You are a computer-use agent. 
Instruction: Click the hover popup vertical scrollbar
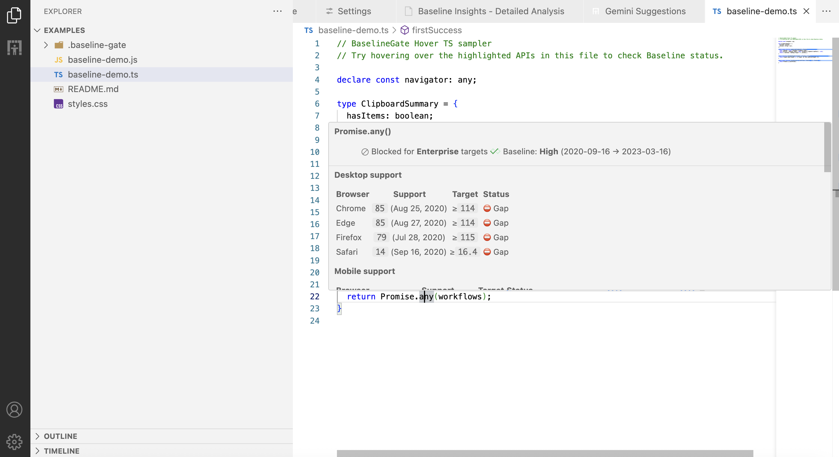[x=827, y=147]
